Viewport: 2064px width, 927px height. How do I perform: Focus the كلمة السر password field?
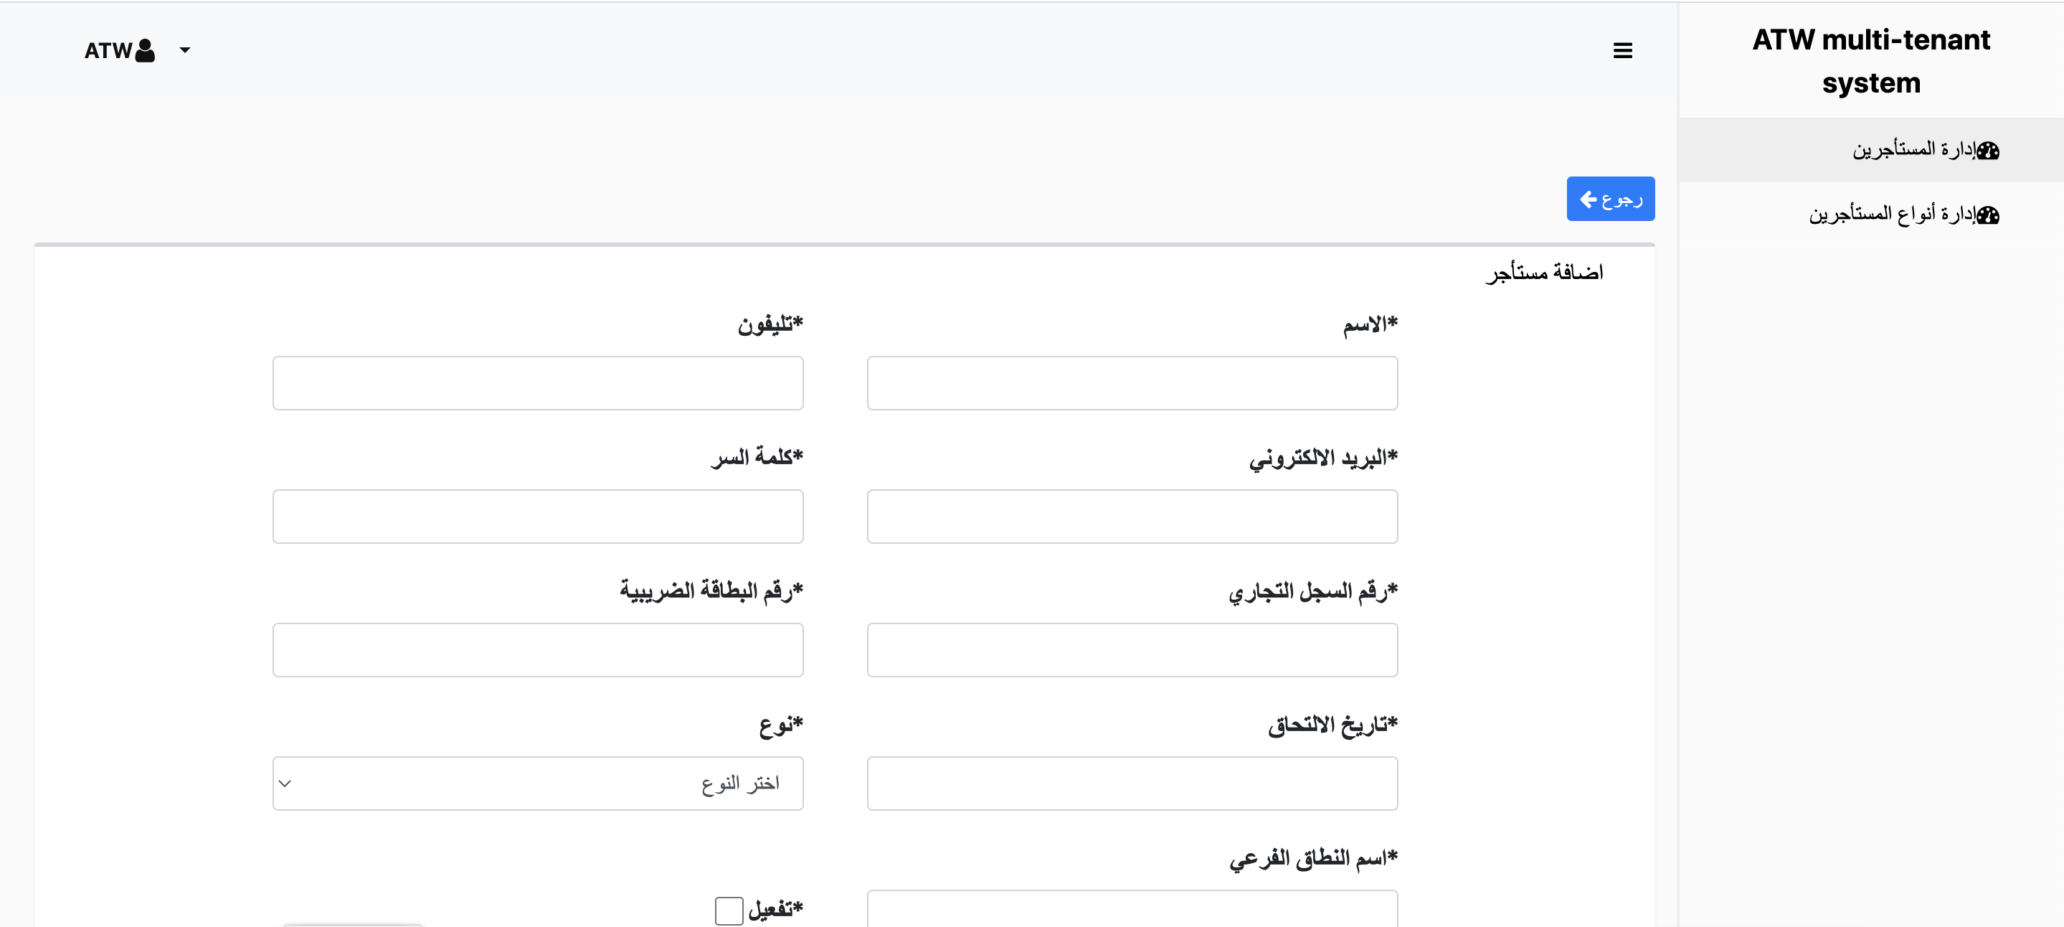coord(538,517)
